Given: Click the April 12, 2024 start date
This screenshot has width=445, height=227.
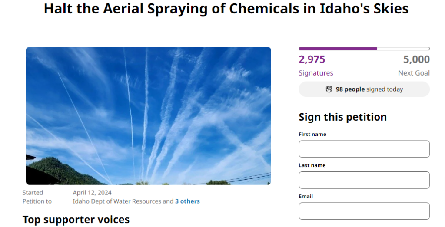Looking at the screenshot, I should click(92, 193).
